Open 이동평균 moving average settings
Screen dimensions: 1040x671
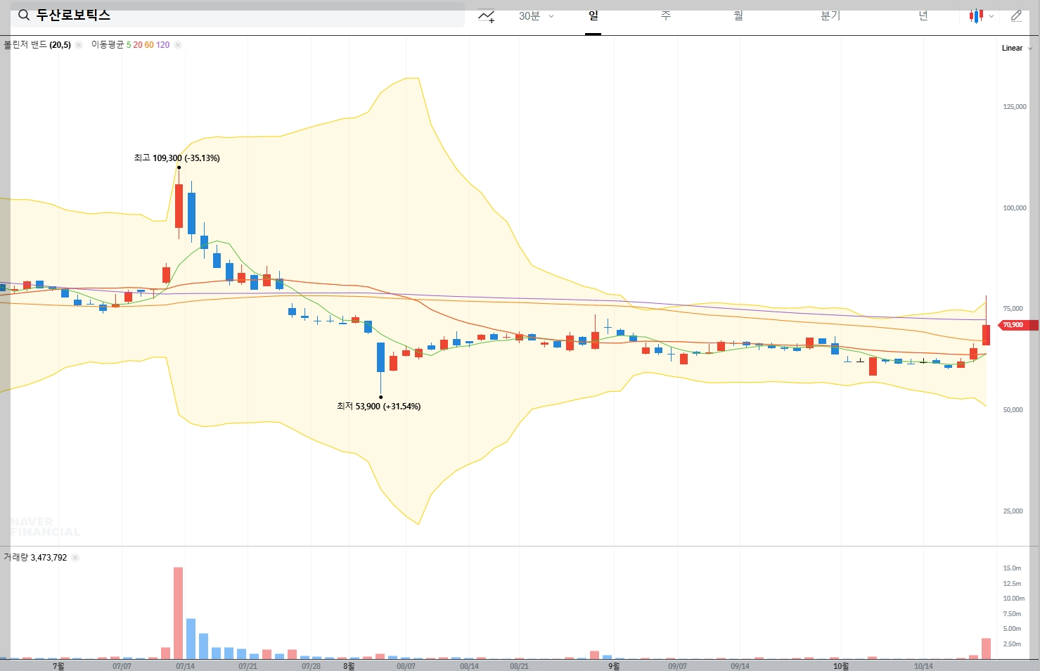click(x=107, y=45)
